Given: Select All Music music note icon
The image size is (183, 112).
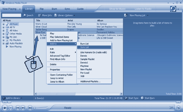Looking at the screenshot, I should click(7, 24).
